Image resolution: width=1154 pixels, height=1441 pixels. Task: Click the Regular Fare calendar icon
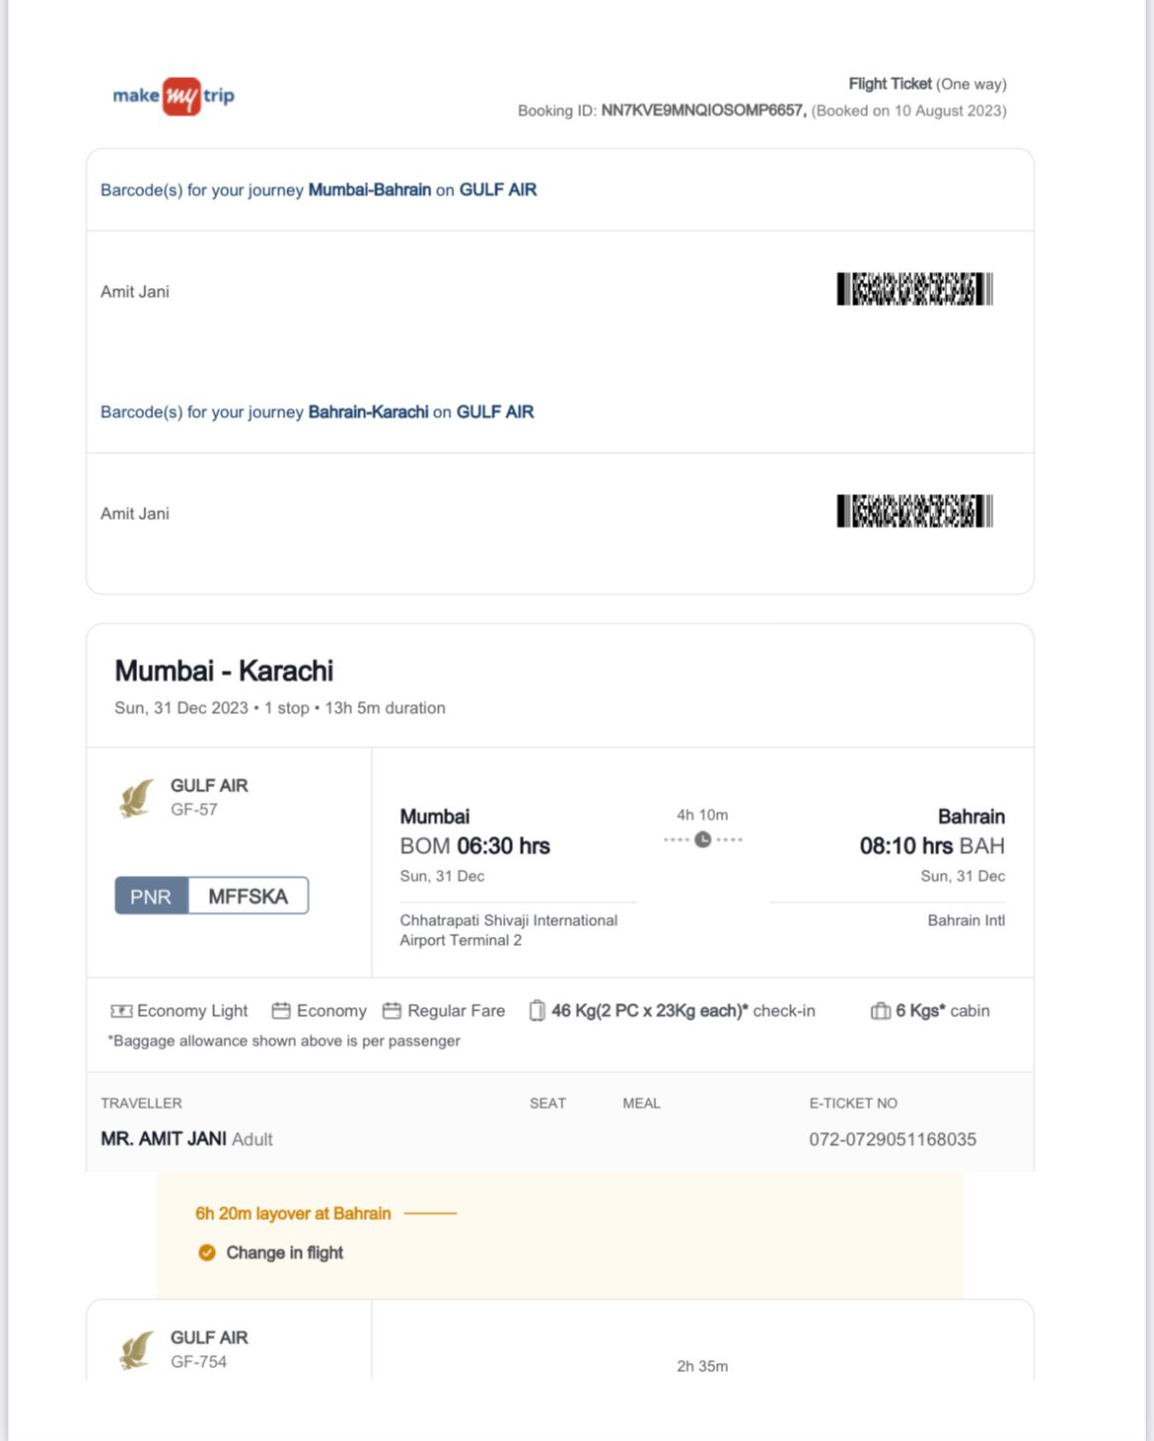tap(392, 1011)
